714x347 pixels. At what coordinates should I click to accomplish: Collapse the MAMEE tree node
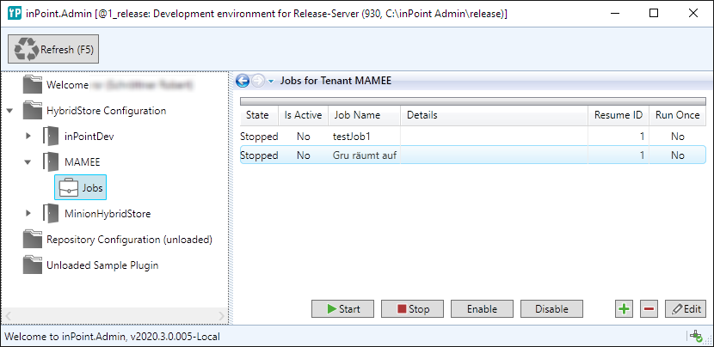[x=28, y=161]
